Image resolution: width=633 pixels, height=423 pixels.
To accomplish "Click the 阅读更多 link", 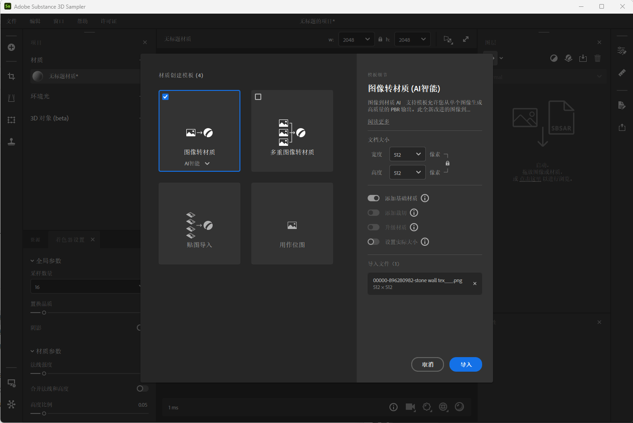I will click(x=379, y=122).
